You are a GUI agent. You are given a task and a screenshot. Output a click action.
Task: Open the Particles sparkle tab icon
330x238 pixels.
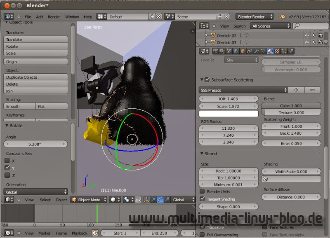[x=284, y=51]
